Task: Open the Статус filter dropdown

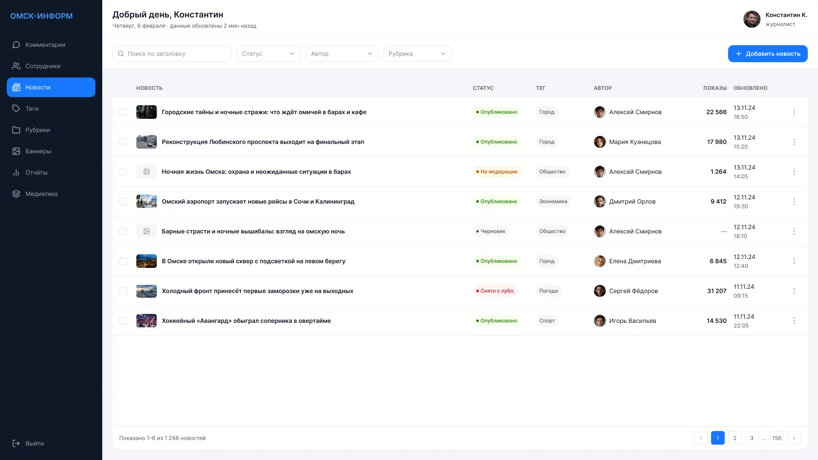Action: coord(269,54)
